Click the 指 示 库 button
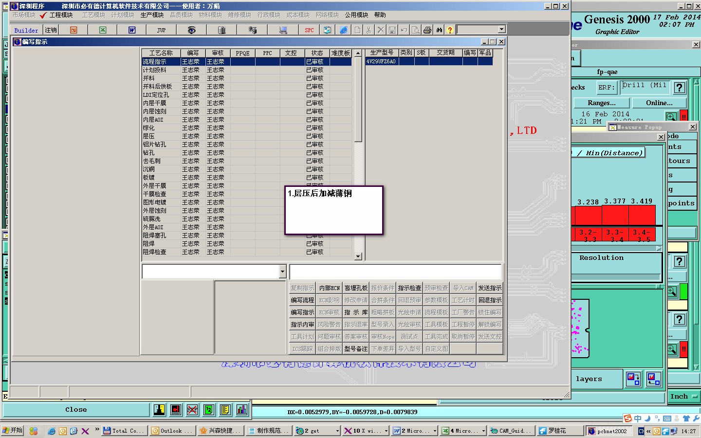 pos(356,312)
